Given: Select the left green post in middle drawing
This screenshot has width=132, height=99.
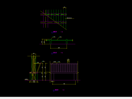Looking at the screenshot, I should 51,42.
